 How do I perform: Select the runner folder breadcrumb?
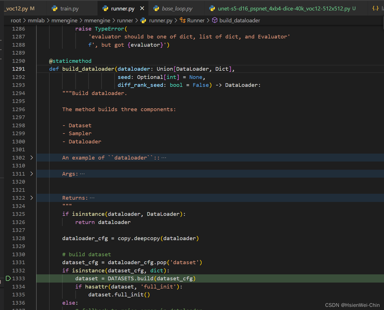125,20
